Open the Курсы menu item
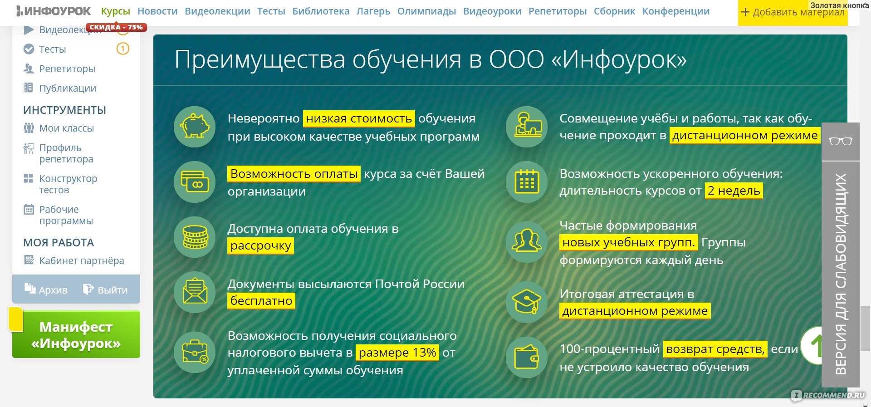The image size is (871, 407). 116,11
